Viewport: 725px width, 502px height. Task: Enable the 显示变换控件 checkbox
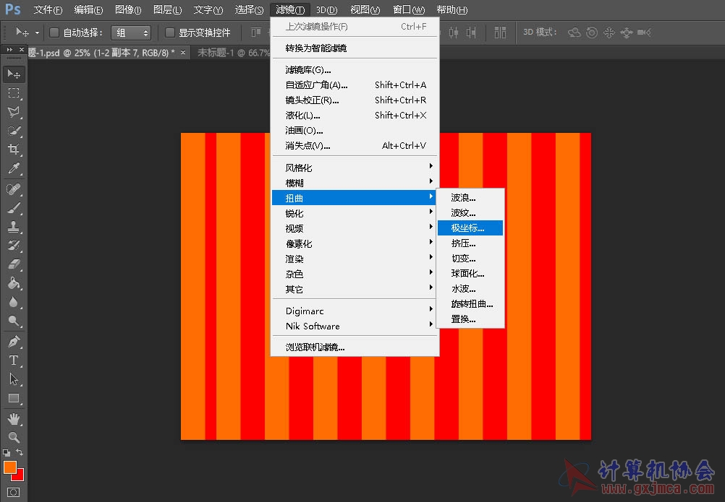(170, 33)
